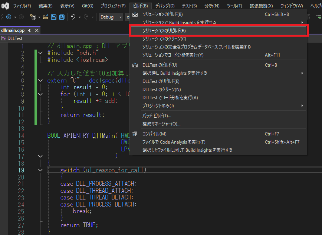
Task: Click the Save file icon
Action: tap(54, 17)
